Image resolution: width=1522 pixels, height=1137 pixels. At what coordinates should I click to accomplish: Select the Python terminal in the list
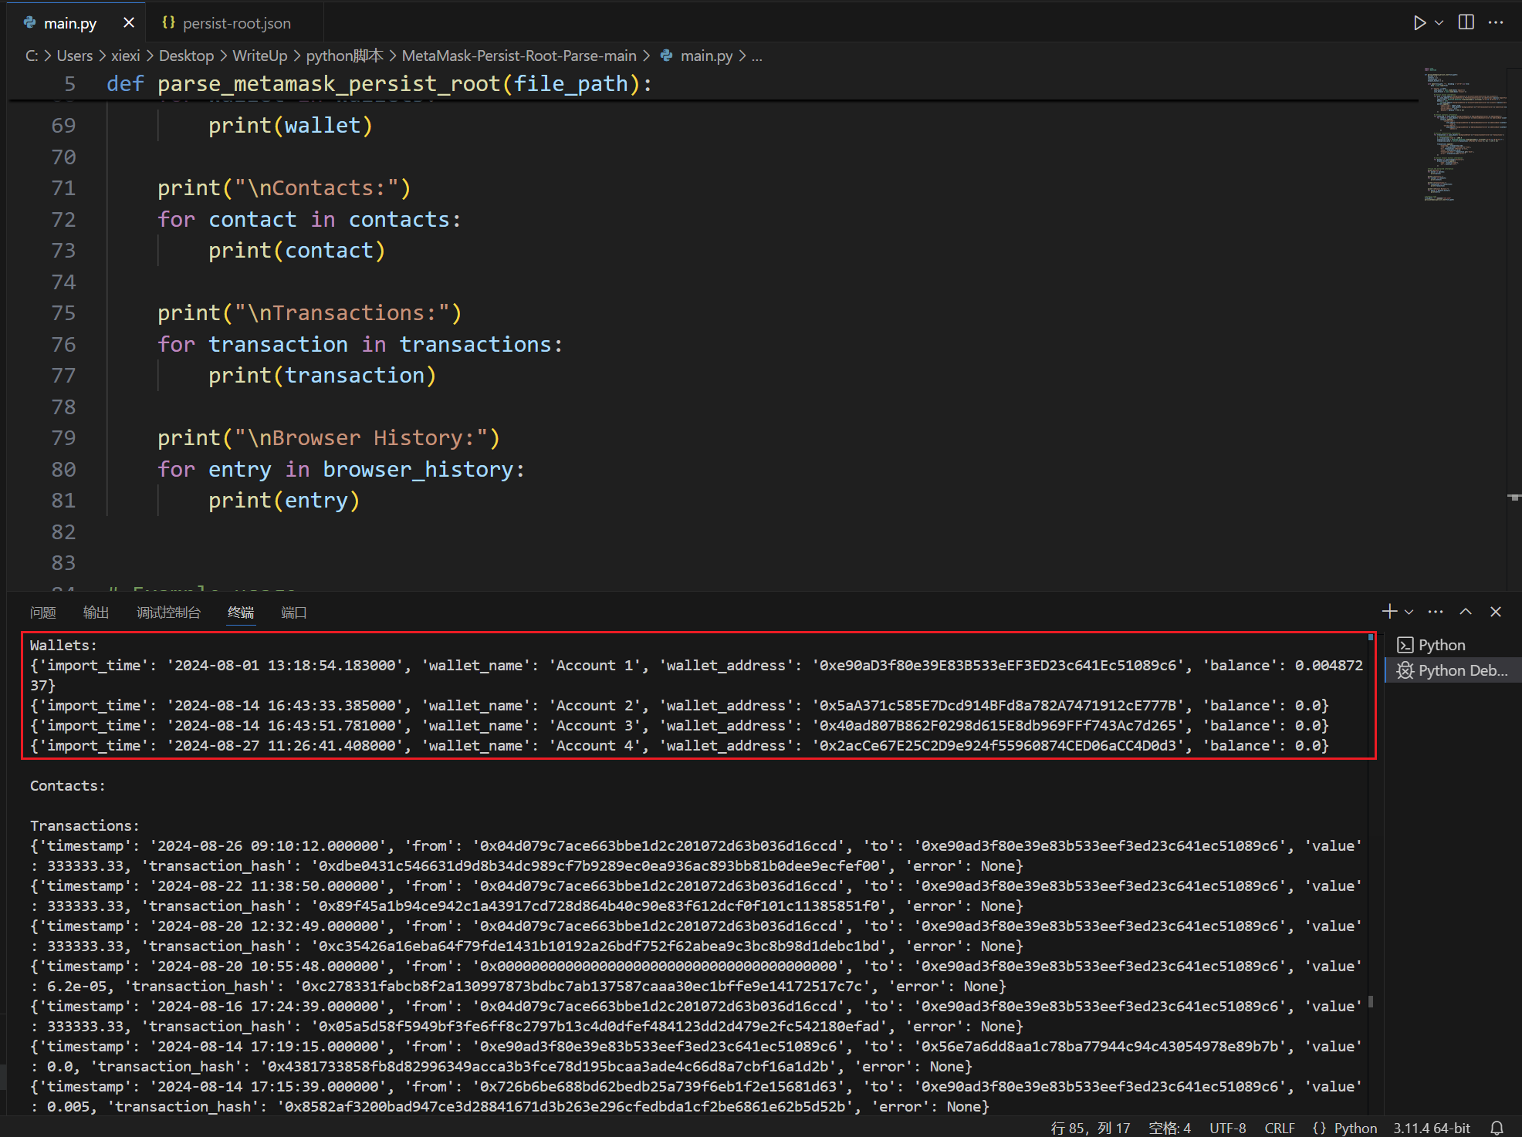click(1453, 645)
